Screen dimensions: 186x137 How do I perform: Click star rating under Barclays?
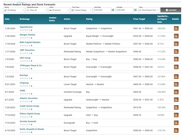(25, 78)
